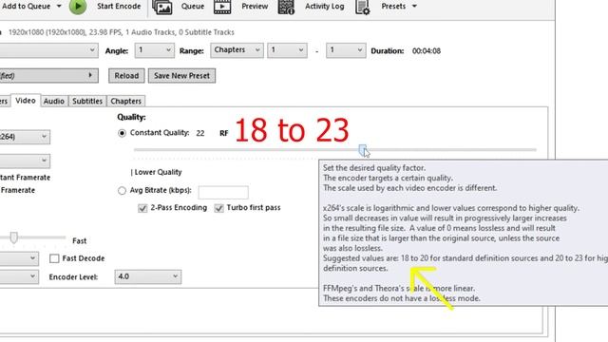Click the Activity Log toolbar label

[324, 7]
